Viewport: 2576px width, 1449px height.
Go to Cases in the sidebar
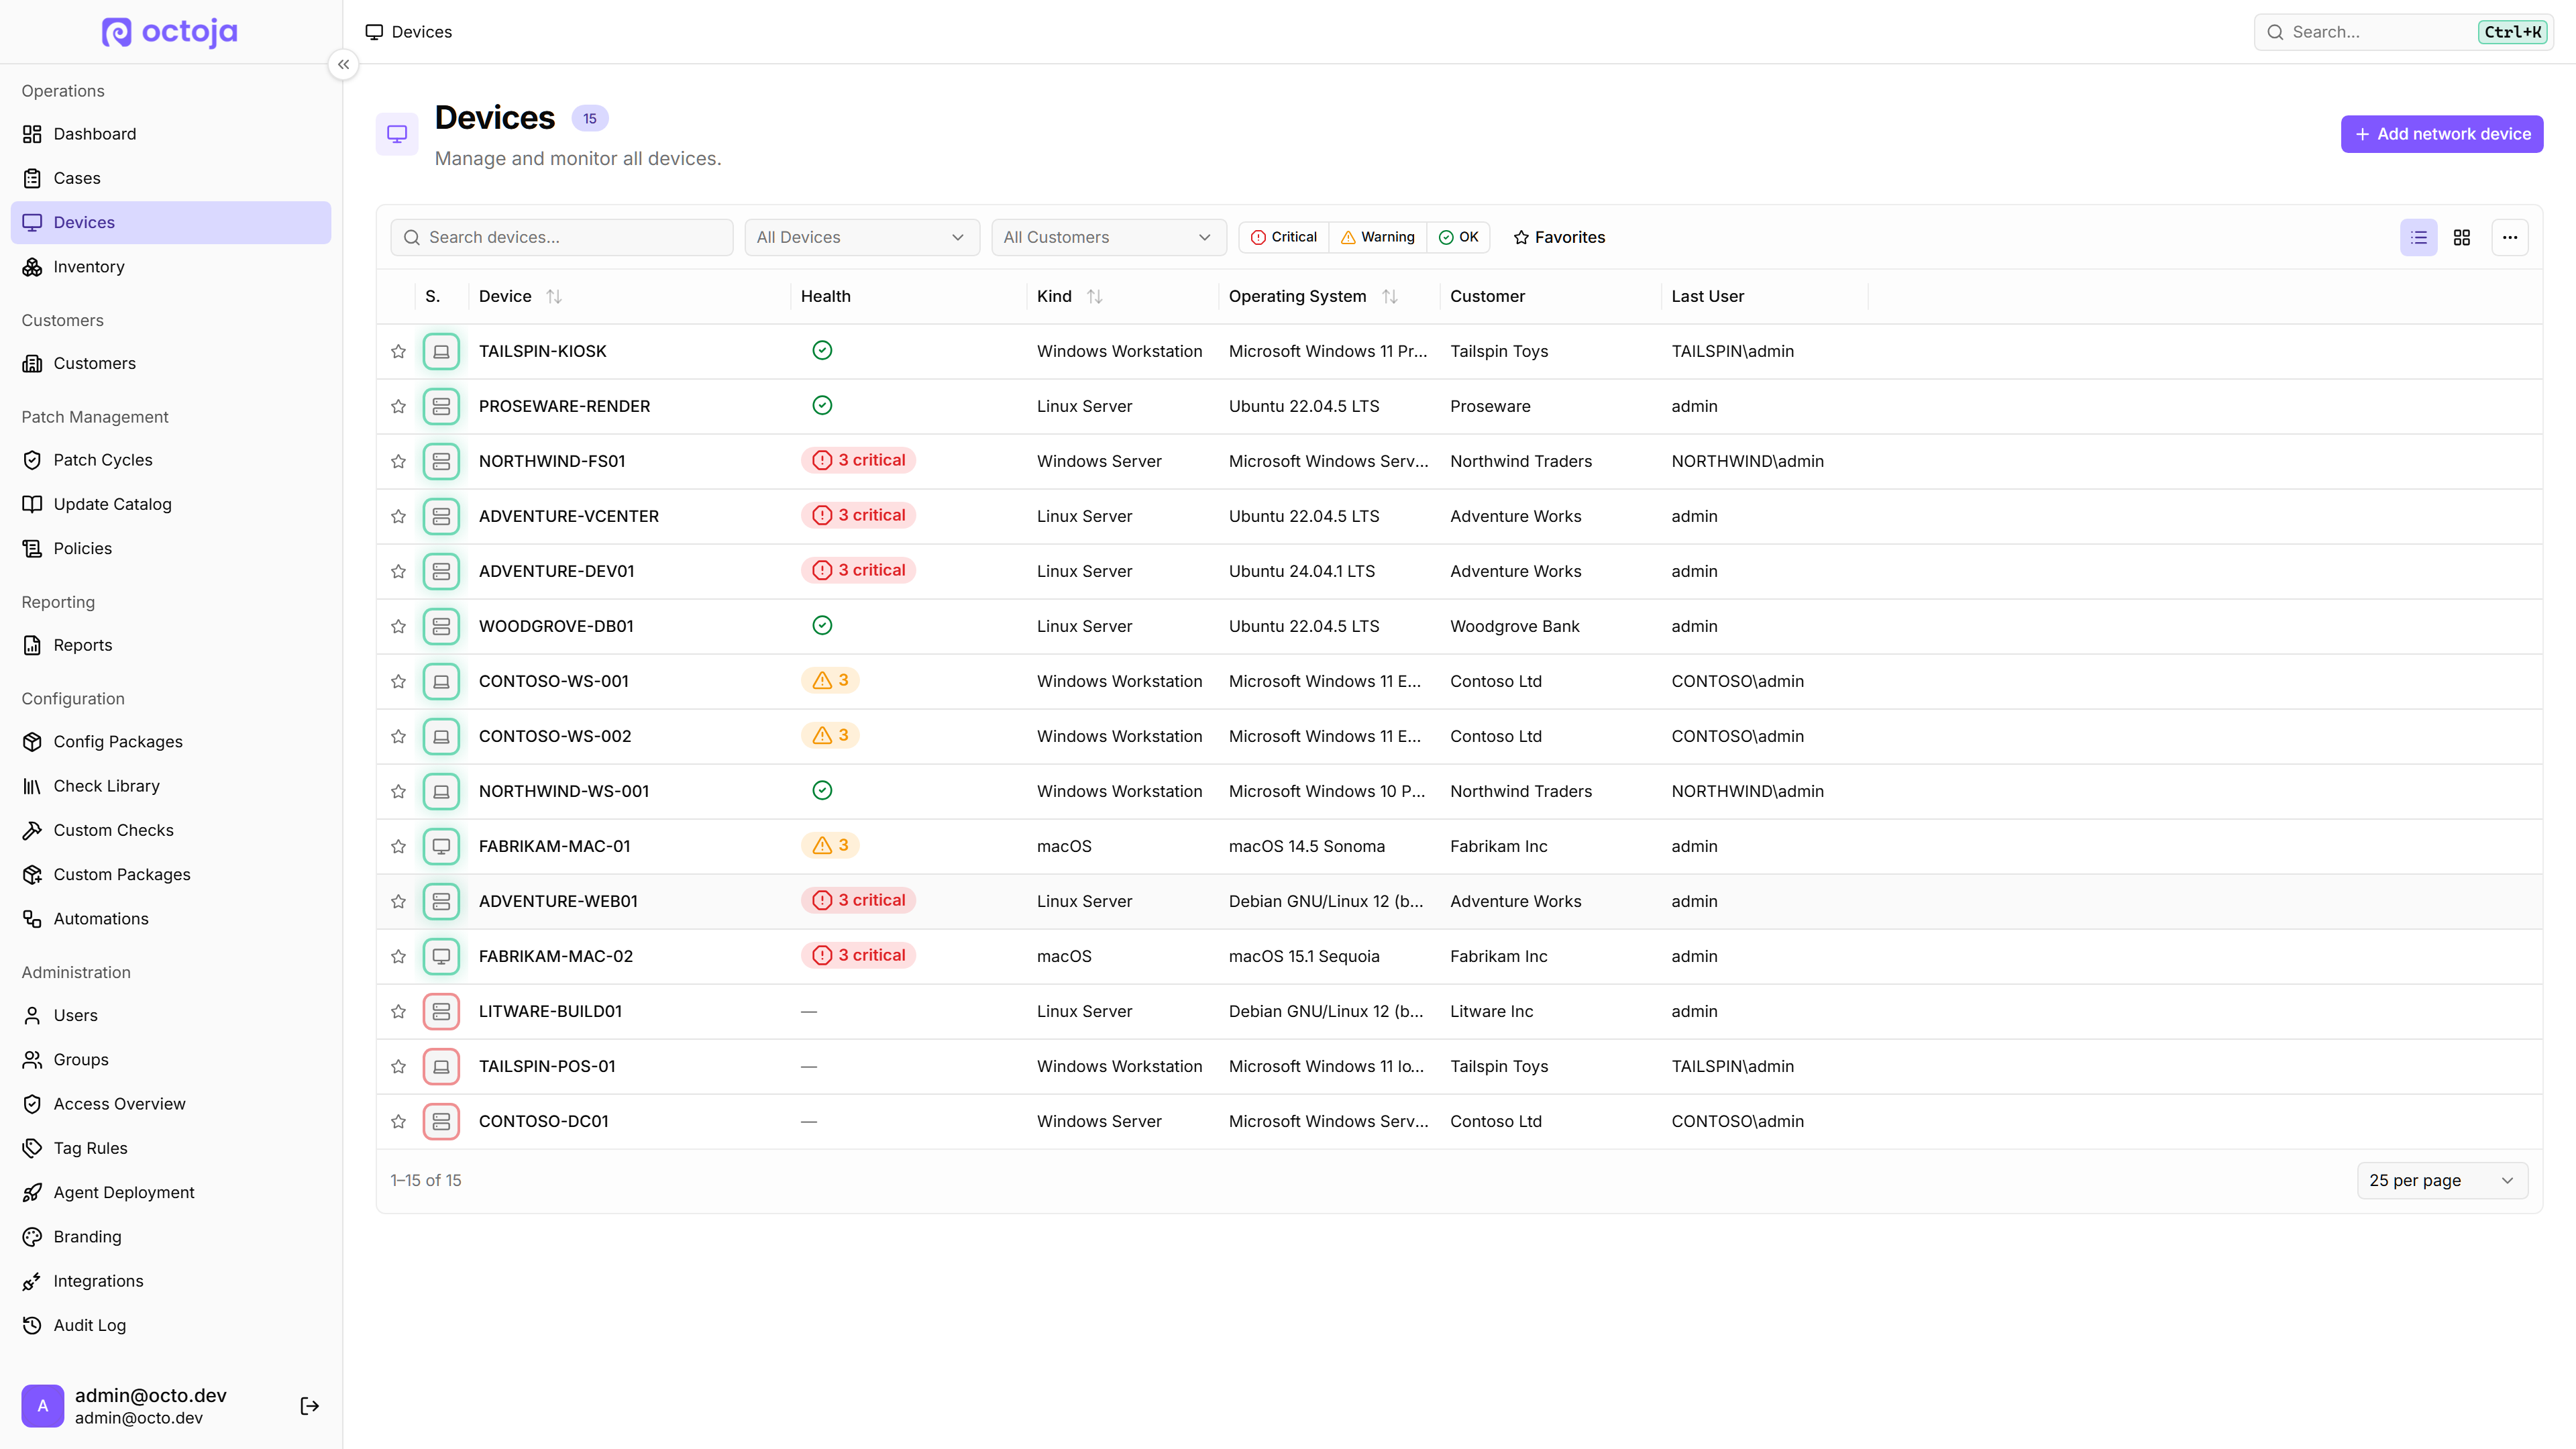[171, 178]
